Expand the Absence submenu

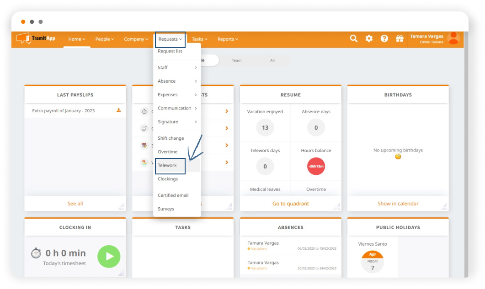pyautogui.click(x=177, y=81)
